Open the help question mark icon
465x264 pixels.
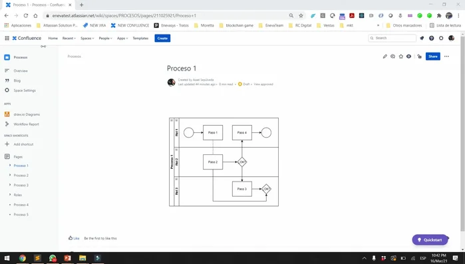pyautogui.click(x=432, y=38)
